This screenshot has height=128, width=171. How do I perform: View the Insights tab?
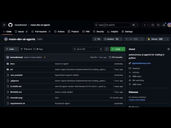(x=113, y=32)
